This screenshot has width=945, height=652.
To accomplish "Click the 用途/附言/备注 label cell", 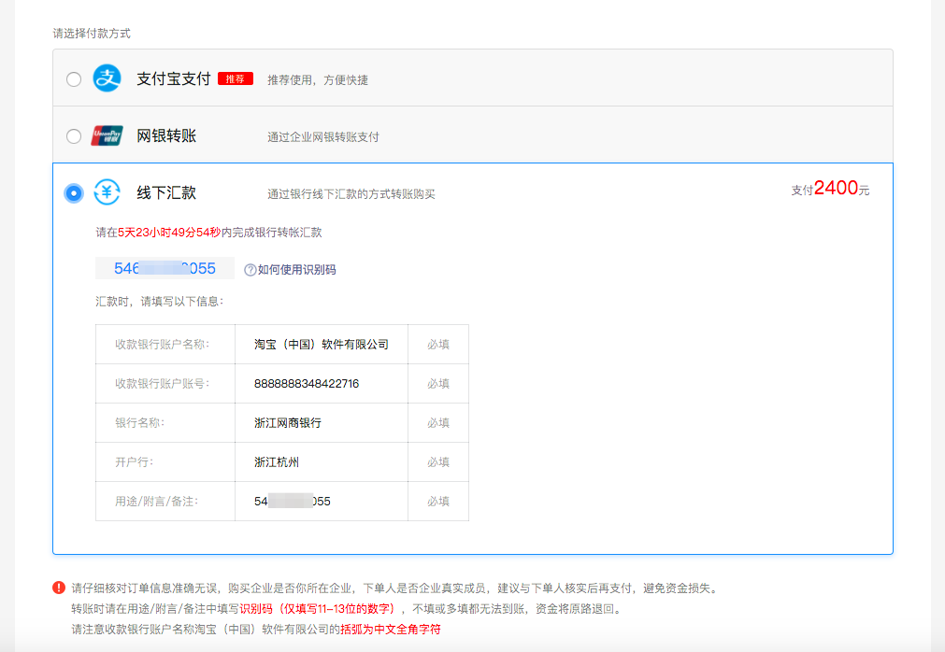I will click(x=165, y=501).
